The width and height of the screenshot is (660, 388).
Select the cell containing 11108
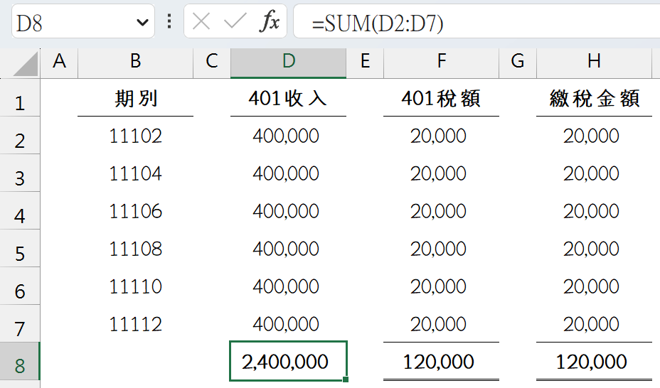pyautogui.click(x=136, y=249)
